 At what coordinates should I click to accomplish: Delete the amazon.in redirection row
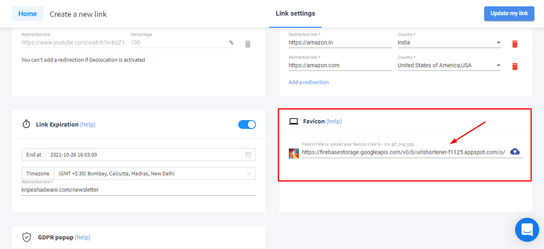pyautogui.click(x=515, y=44)
